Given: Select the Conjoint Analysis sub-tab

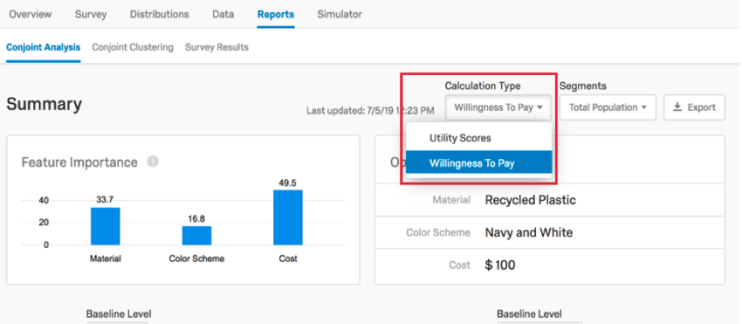Looking at the screenshot, I should coord(43,47).
